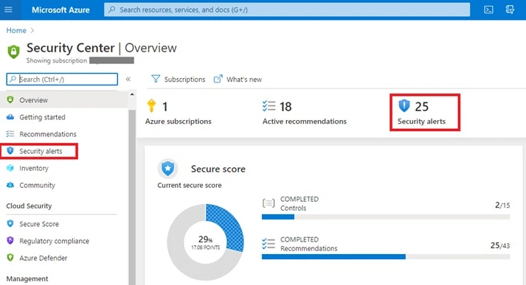
Task: Click the 25/43 recommendations count
Action: pos(500,245)
